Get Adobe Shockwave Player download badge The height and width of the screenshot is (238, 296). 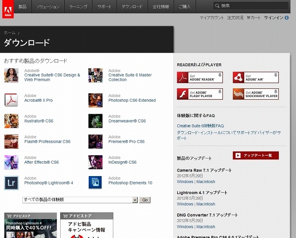tap(256, 94)
